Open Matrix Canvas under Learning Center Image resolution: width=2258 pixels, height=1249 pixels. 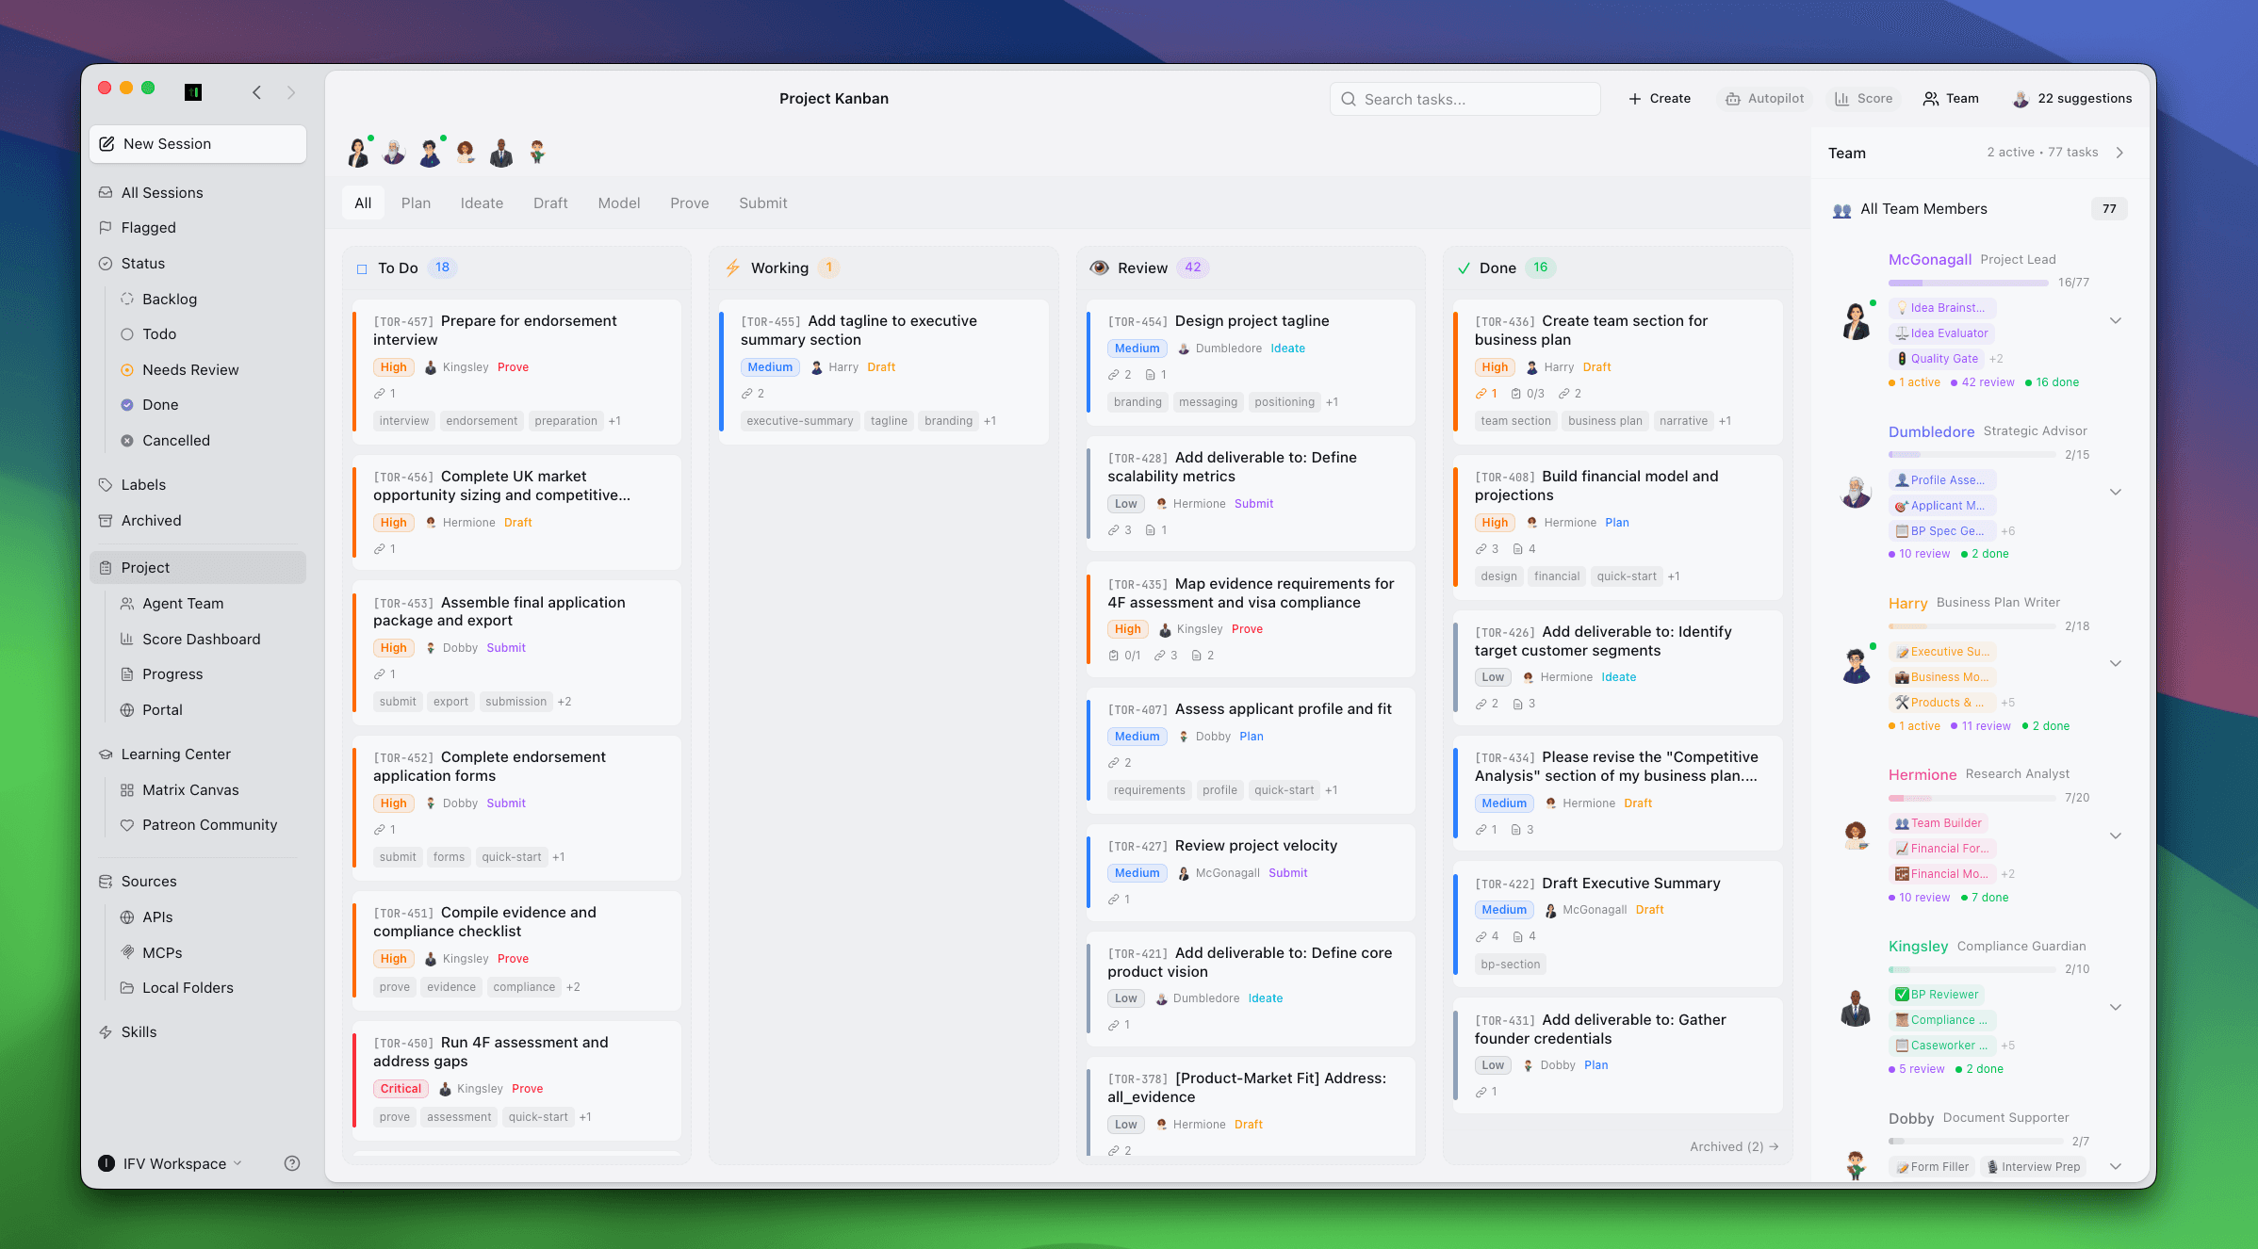coord(190,789)
